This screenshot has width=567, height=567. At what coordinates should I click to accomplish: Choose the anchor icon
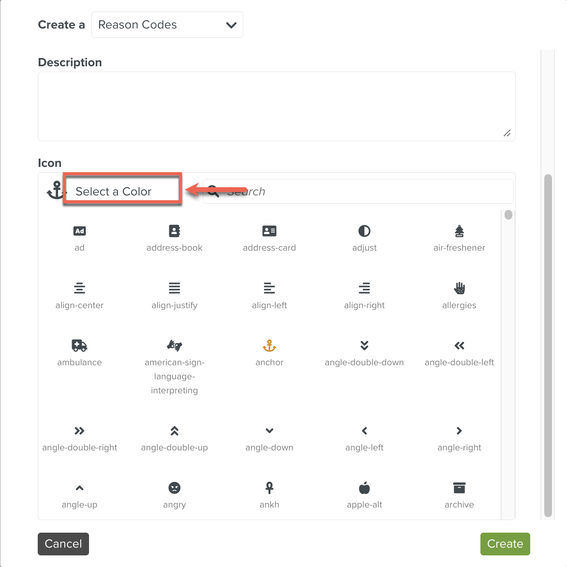(269, 345)
